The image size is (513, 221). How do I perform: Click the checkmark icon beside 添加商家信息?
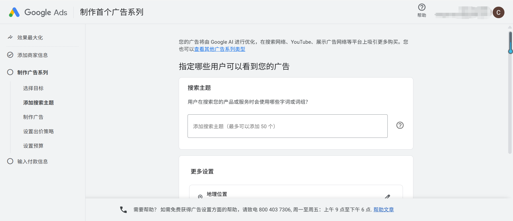tap(10, 55)
